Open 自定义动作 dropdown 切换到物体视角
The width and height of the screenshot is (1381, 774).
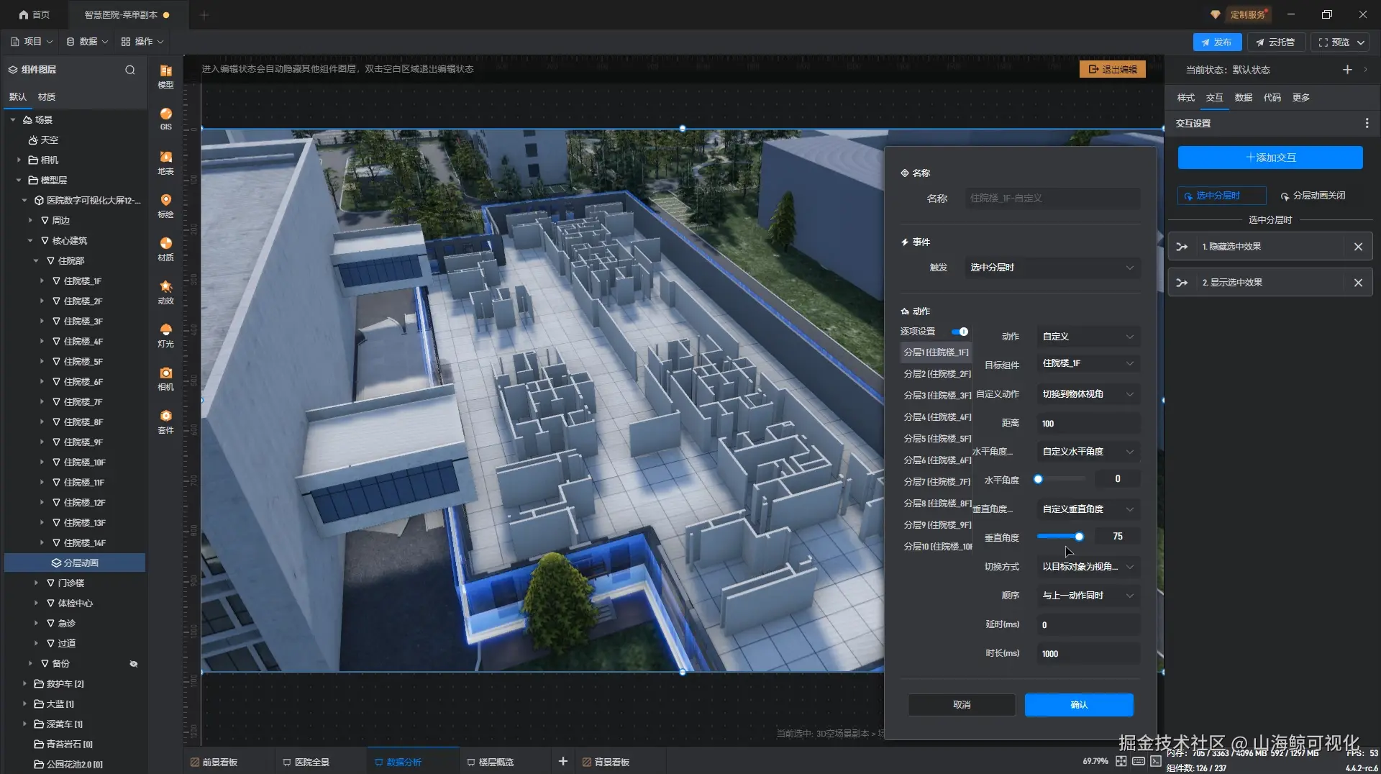1088,394
